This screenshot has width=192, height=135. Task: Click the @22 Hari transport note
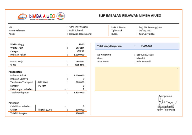coord(42,82)
